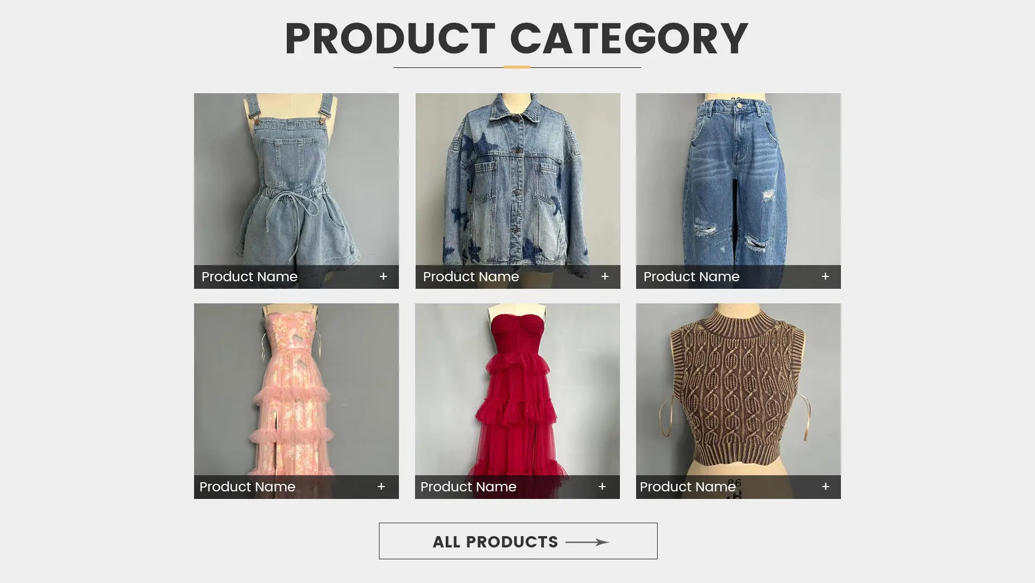Click the arrow icon in All Products button
This screenshot has width=1035, height=583.
pos(587,542)
